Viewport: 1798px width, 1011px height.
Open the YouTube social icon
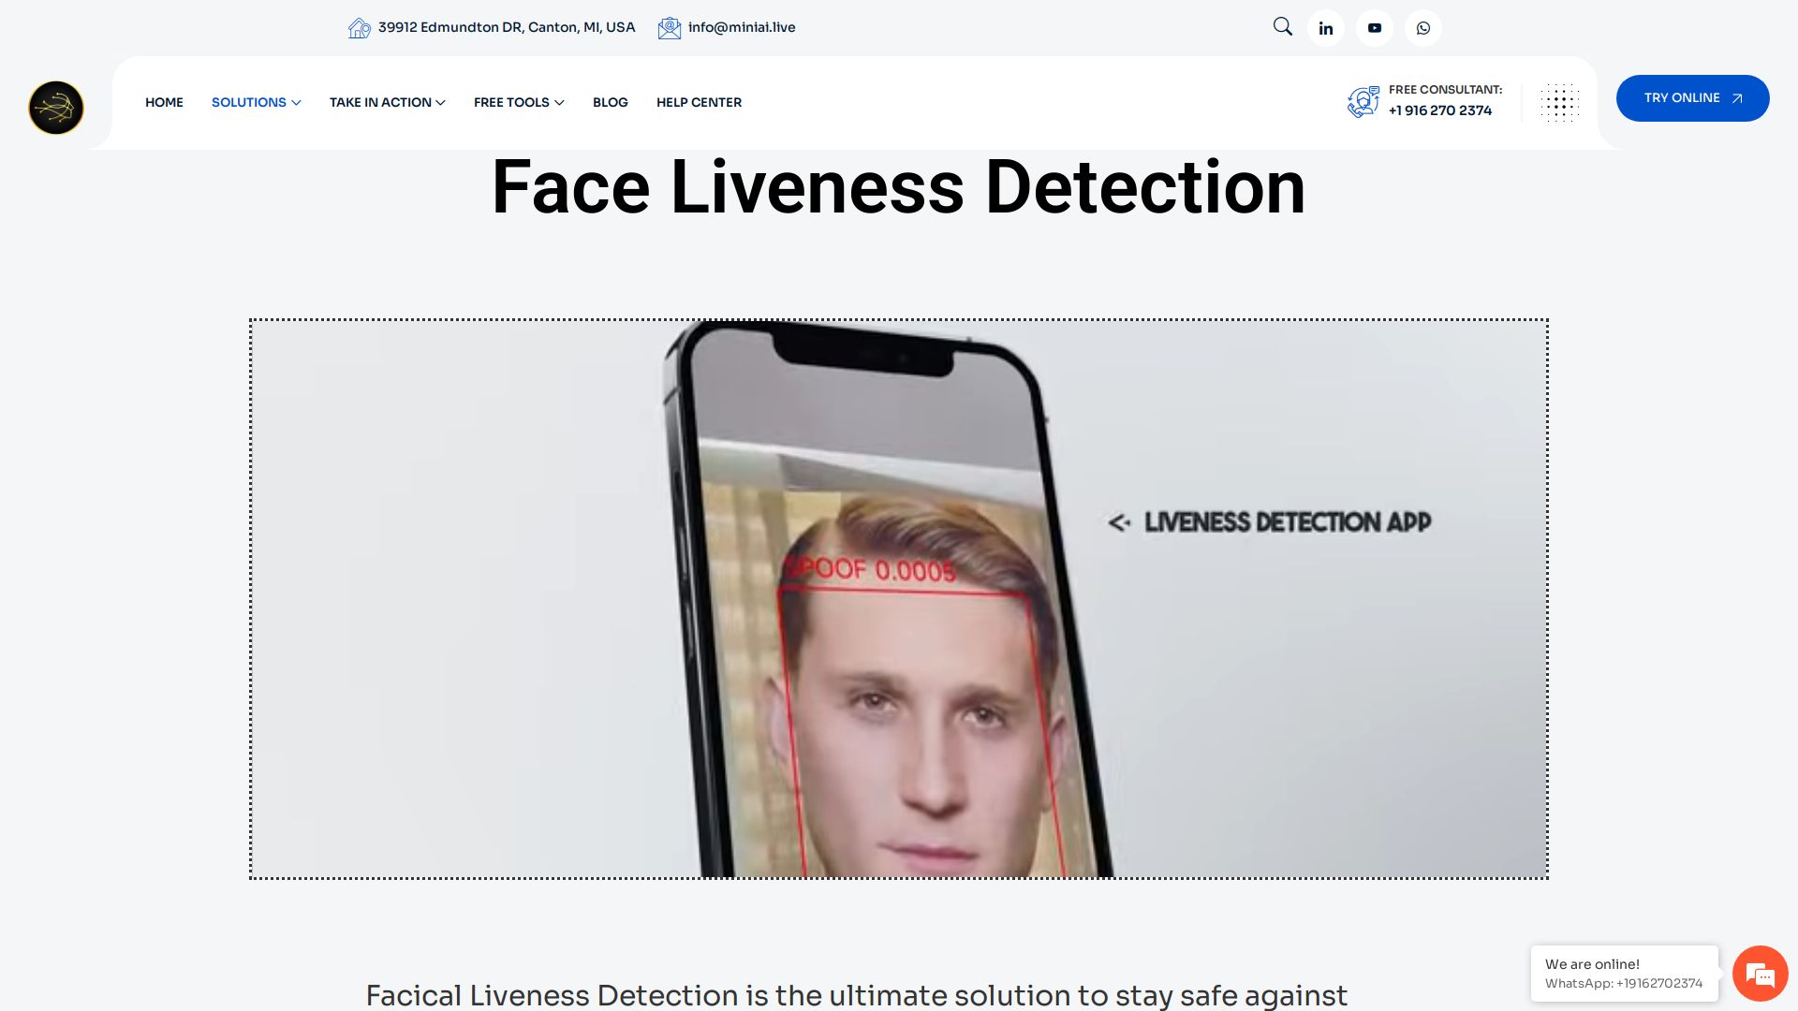click(1375, 28)
